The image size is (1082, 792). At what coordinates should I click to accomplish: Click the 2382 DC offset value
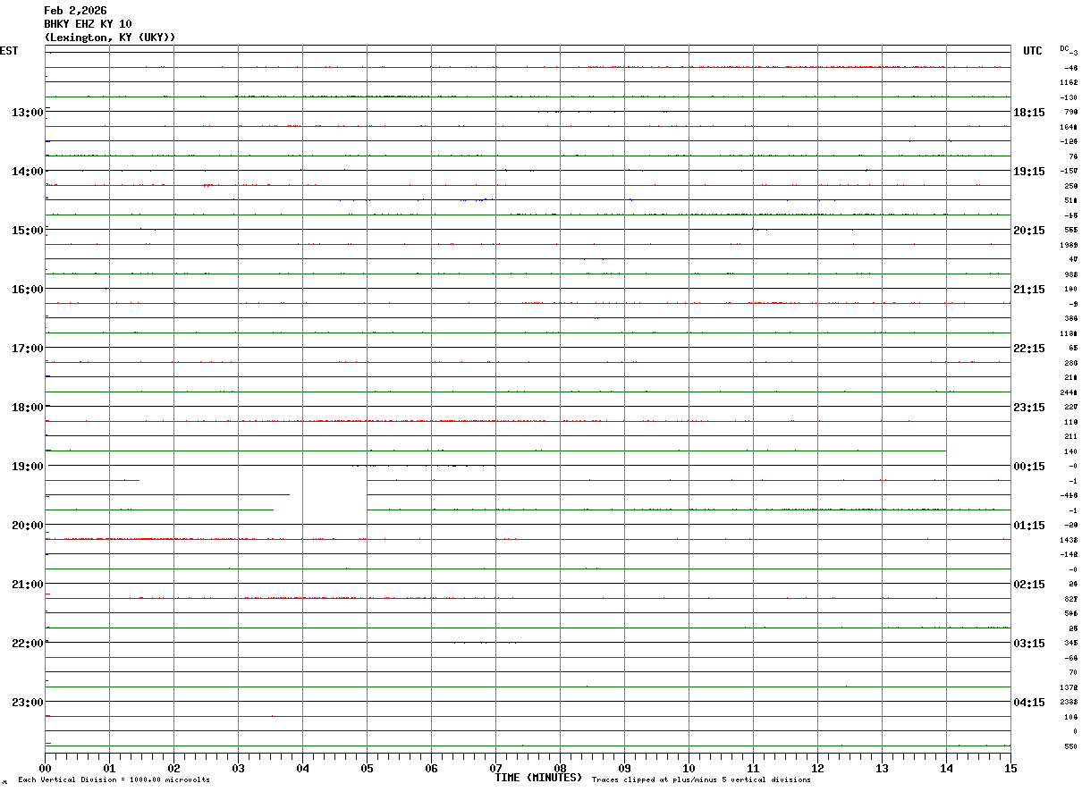[1069, 702]
